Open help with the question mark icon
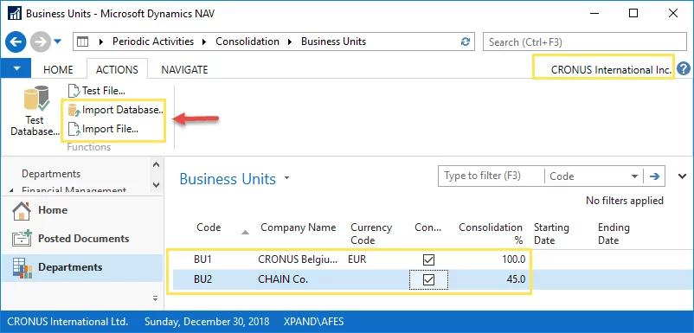The image size is (694, 333). coord(684,69)
